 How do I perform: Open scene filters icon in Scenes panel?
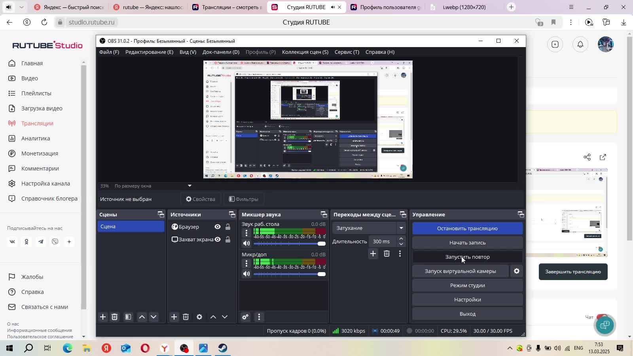point(128,317)
